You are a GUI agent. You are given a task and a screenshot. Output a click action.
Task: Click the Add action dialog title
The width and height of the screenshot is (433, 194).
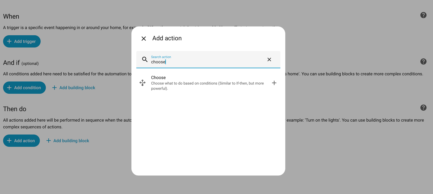167,38
